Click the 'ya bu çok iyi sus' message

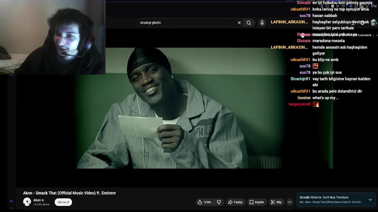click(x=327, y=72)
